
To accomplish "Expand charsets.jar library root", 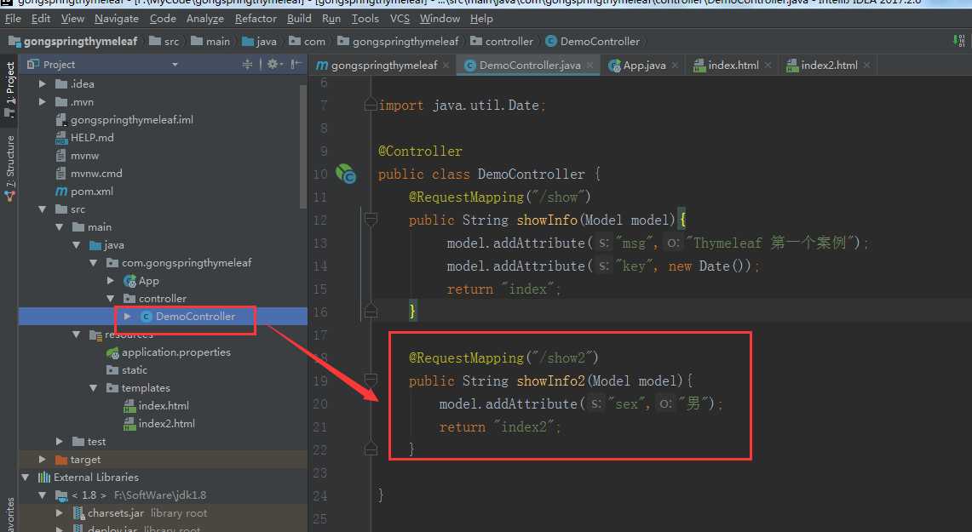I will [x=60, y=512].
